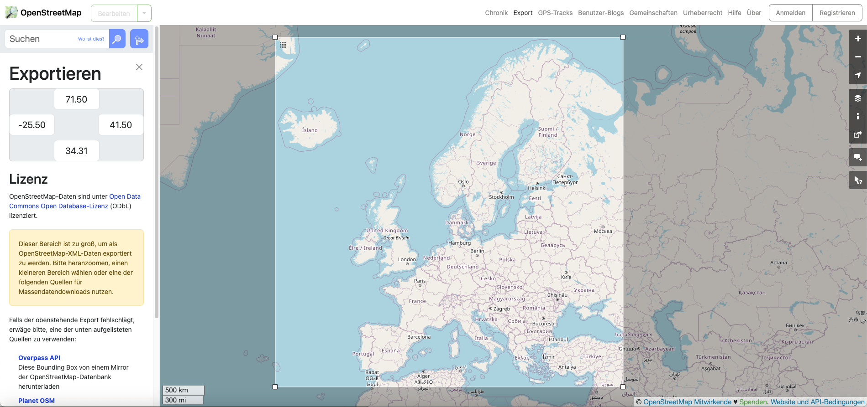Screen dimensions: 867x407
Task: Open the map legend info icon
Action: (857, 116)
